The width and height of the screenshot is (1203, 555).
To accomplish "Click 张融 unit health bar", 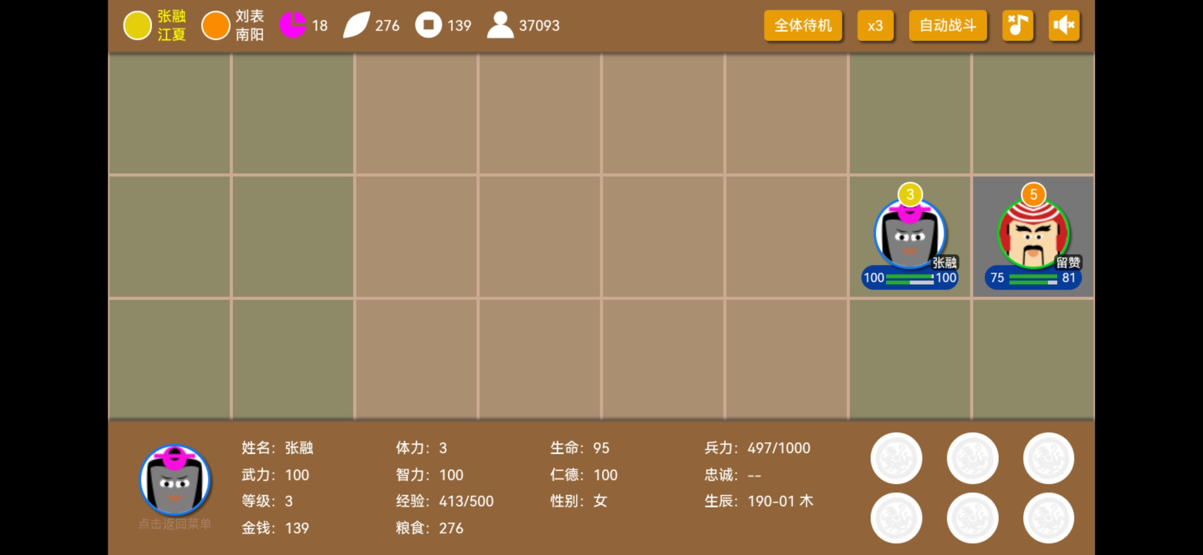I will pyautogui.click(x=910, y=278).
